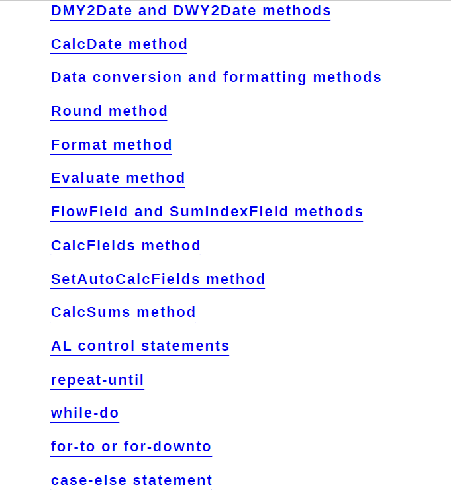
Task: Open Data conversion and formatting methods
Action: [x=216, y=77]
